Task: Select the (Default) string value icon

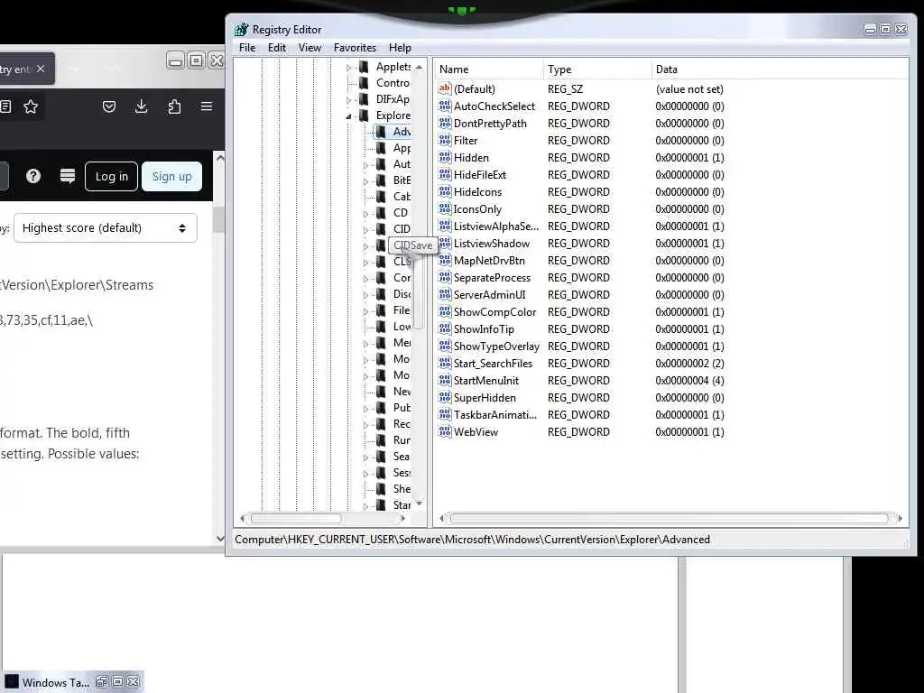Action: [445, 89]
